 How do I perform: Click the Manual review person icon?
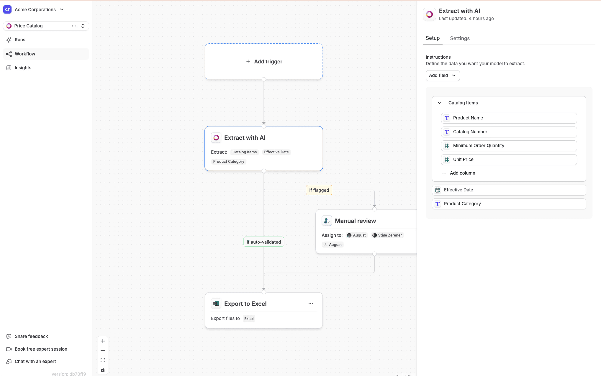pos(327,221)
